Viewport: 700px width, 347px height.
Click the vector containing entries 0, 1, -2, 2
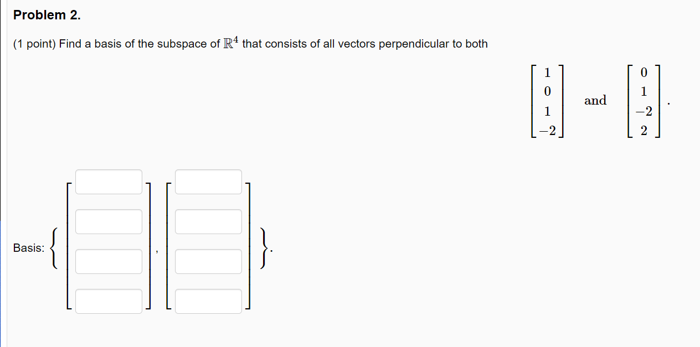(x=644, y=101)
